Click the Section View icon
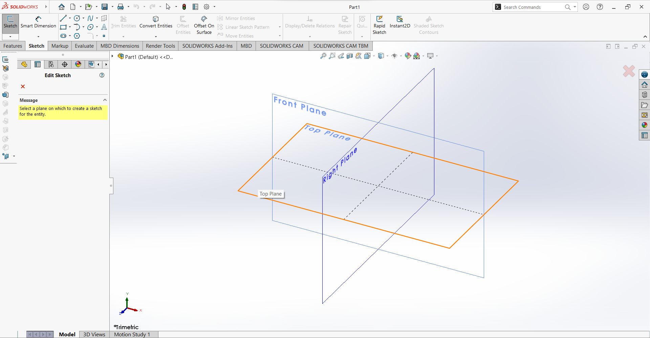The image size is (650, 338). [x=350, y=56]
